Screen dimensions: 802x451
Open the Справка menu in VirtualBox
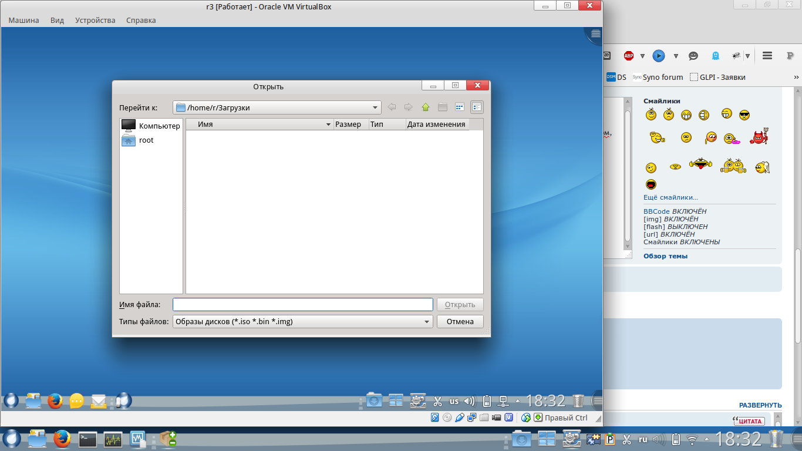point(141,20)
